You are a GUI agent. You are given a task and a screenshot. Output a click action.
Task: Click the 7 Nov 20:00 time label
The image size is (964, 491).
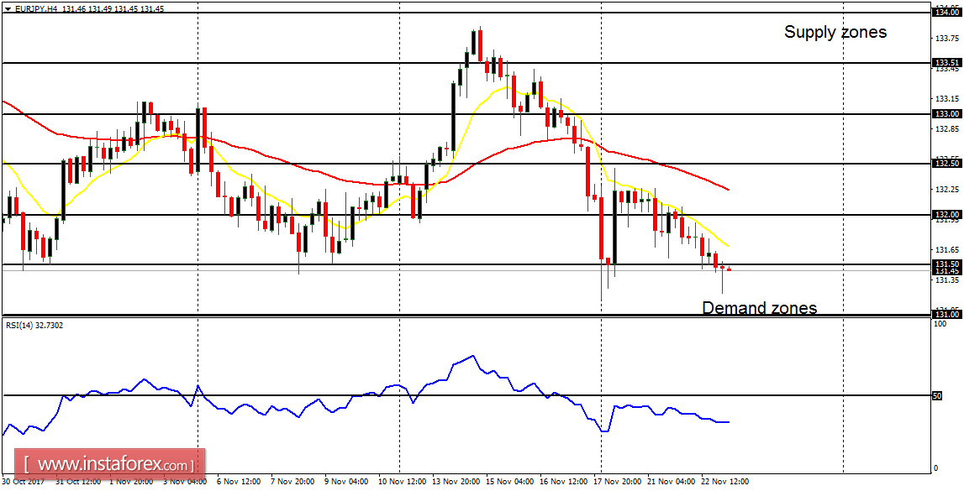[x=292, y=481]
